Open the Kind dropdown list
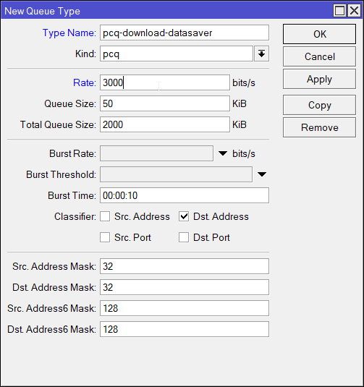 pyautogui.click(x=261, y=54)
